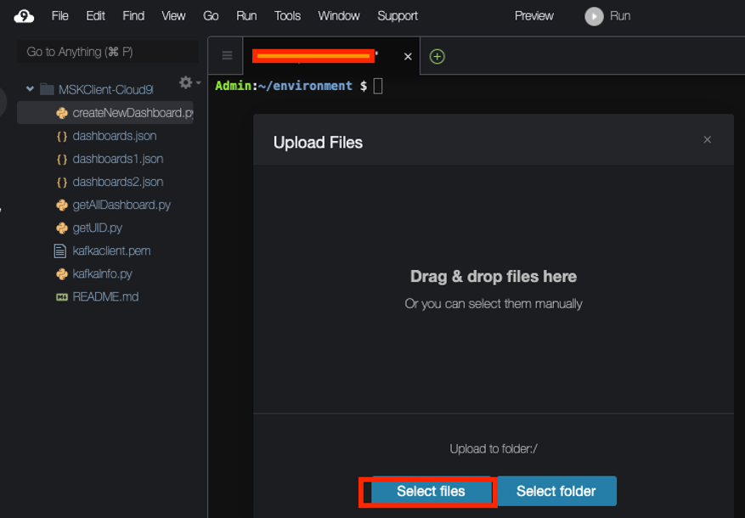Click the Run button in the top bar
Screen dimensions: 745x518
607,15
